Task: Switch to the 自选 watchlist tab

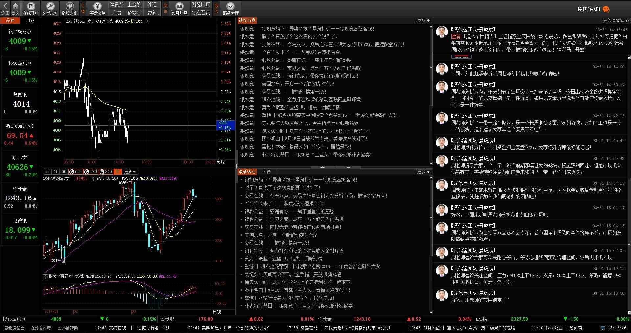Action: [x=30, y=20]
